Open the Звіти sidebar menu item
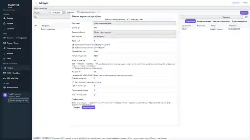Screen dimensions: 250x140 point(9,58)
